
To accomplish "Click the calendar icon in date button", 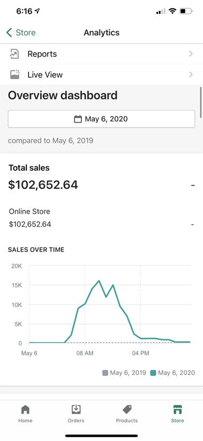I will [x=78, y=119].
